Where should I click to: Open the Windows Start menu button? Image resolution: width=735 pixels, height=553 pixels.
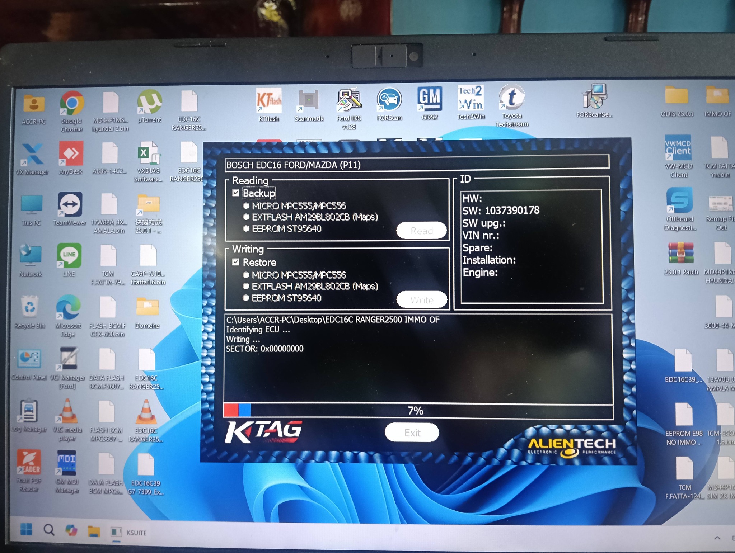pos(26,529)
